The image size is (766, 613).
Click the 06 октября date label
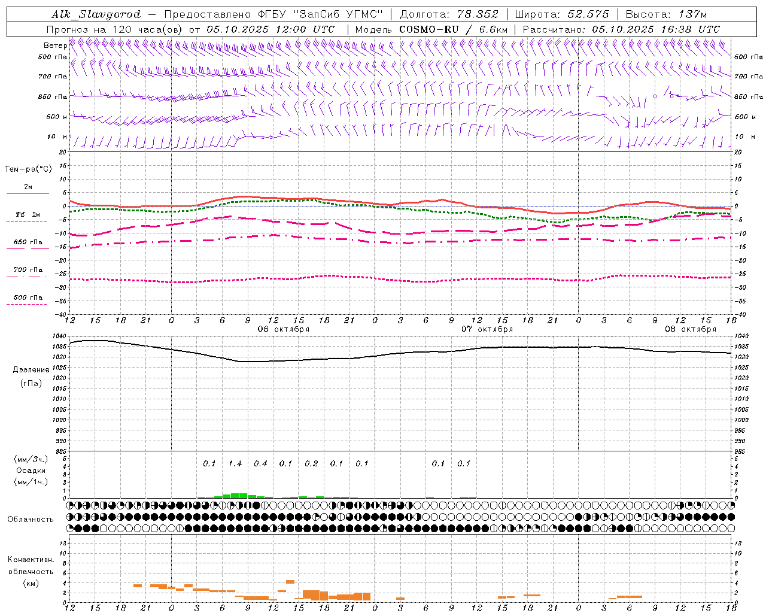tap(284, 329)
